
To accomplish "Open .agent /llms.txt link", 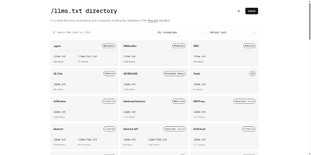I will coord(59,57).
